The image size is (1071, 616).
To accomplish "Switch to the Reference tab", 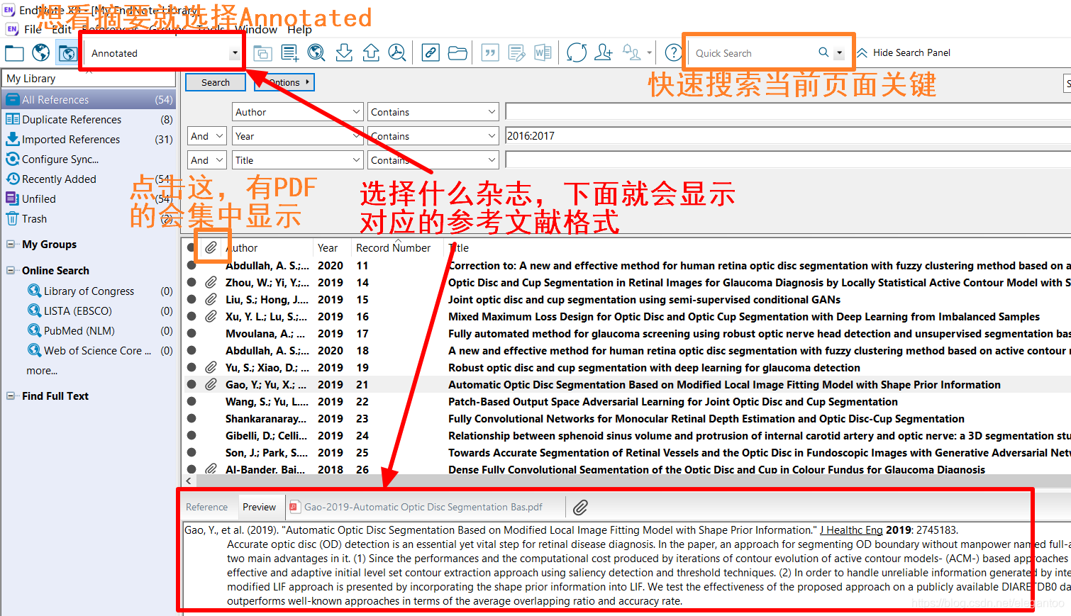I will pos(206,508).
